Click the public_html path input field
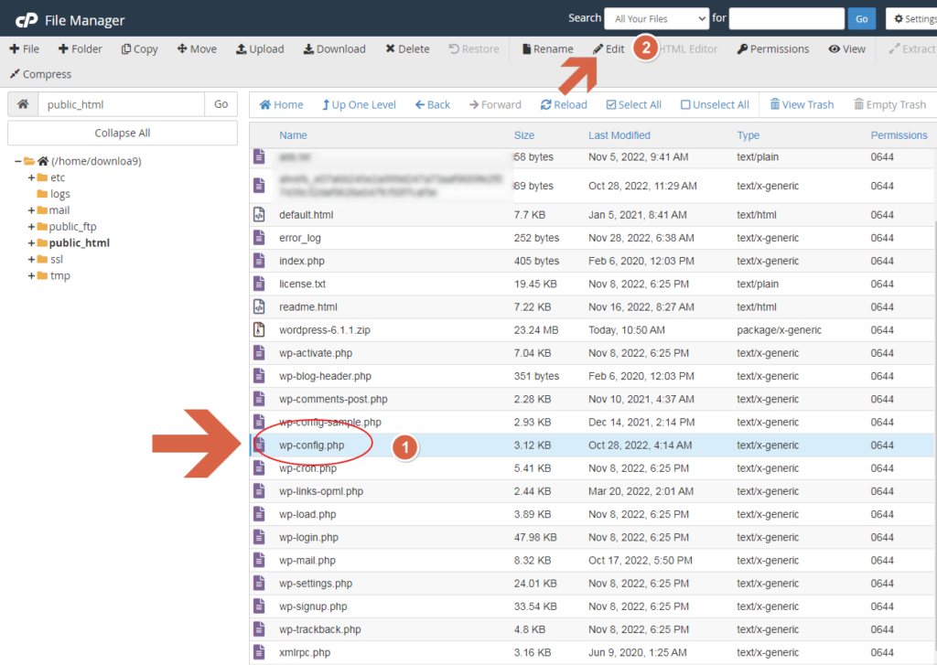The width and height of the screenshot is (937, 665). [122, 104]
